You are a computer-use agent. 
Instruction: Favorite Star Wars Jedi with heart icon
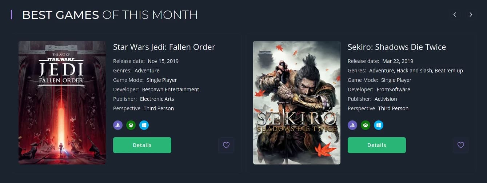pyautogui.click(x=226, y=145)
